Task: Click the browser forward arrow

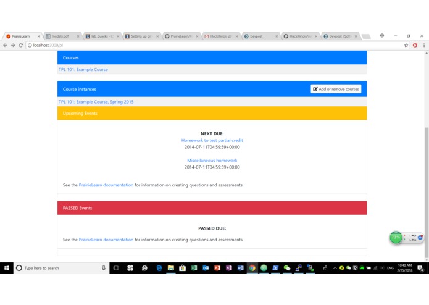Action: coord(13,45)
